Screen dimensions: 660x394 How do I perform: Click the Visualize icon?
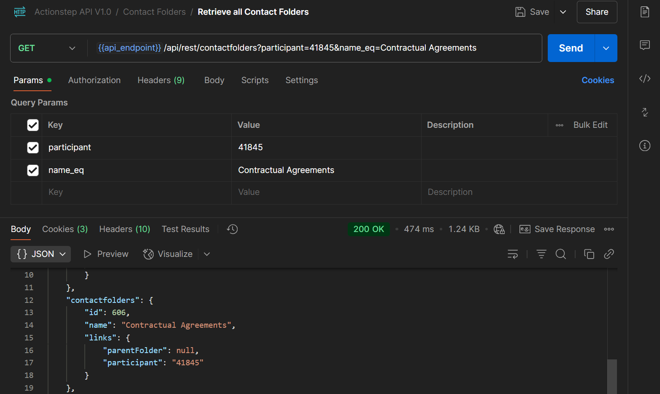pyautogui.click(x=148, y=254)
